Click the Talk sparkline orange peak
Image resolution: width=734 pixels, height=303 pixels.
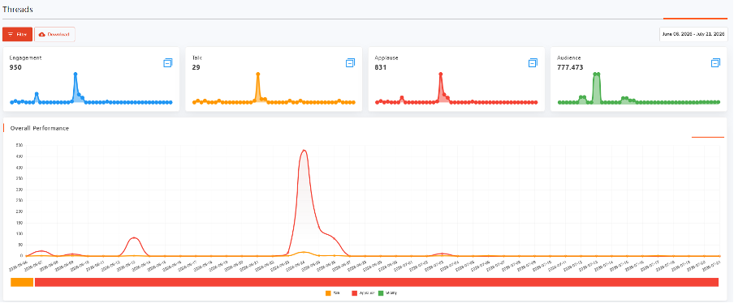pos(257,74)
